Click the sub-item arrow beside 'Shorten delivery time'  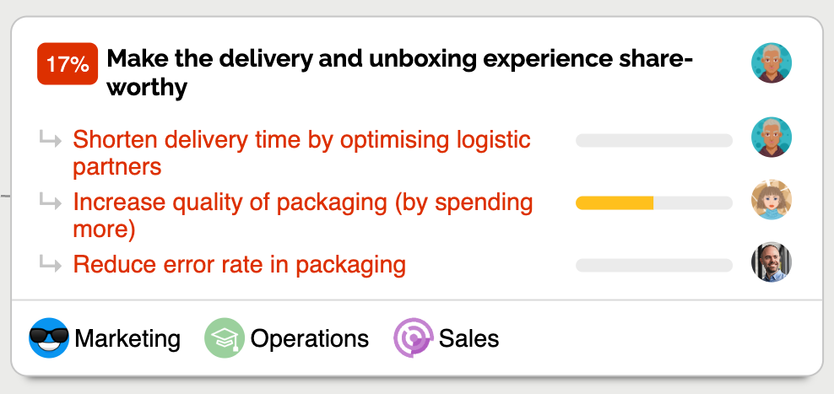click(50, 140)
